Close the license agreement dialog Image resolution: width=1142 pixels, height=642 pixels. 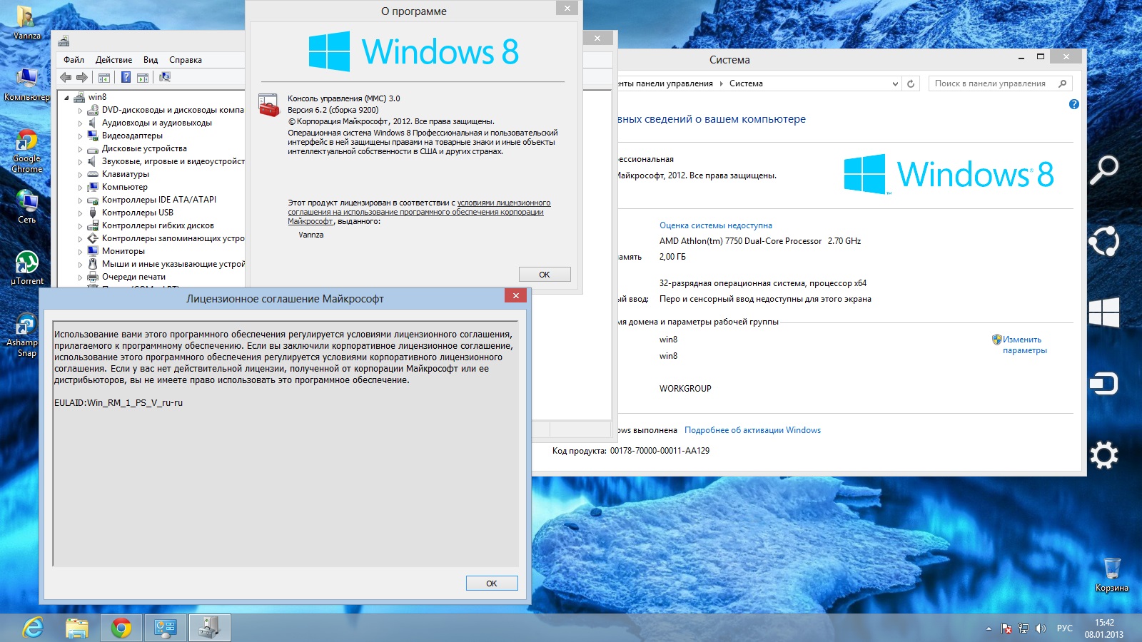click(x=515, y=295)
